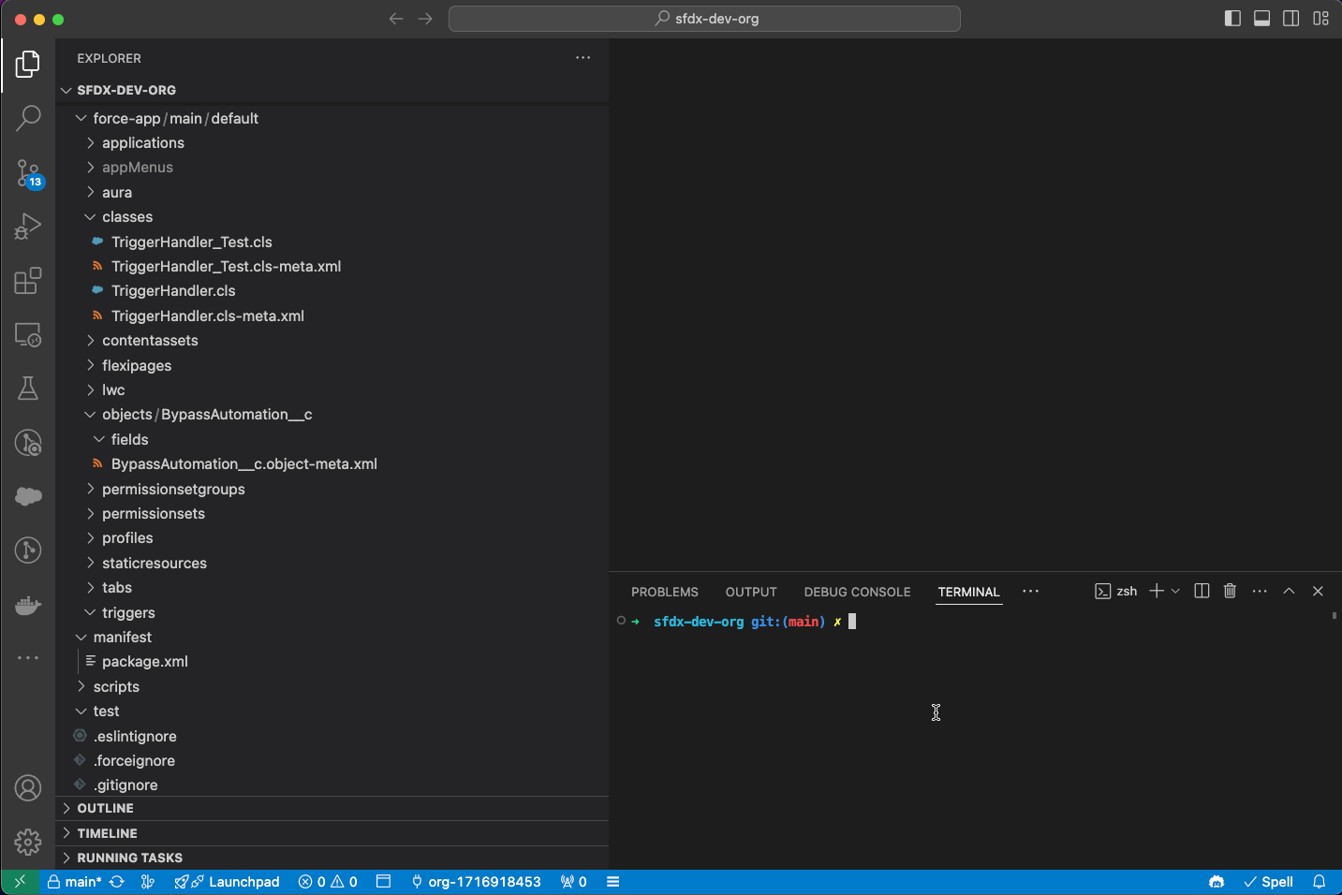Switch to the OUTPUT tab
The image size is (1342, 895).
pos(751,592)
